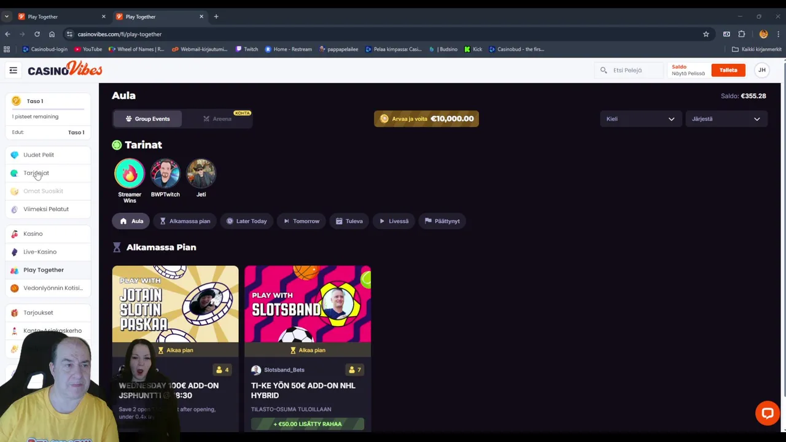Open the Chrome profile avatar in toolbar
This screenshot has width=786, height=442.
click(x=763, y=34)
